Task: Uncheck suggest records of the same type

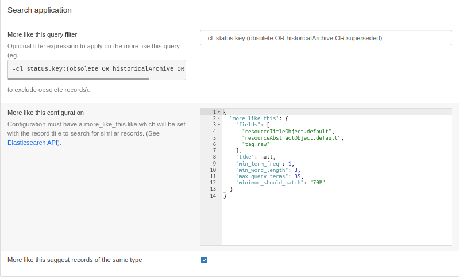Action: 204,260
